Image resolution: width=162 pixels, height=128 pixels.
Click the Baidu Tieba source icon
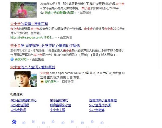[x=12, y=59]
